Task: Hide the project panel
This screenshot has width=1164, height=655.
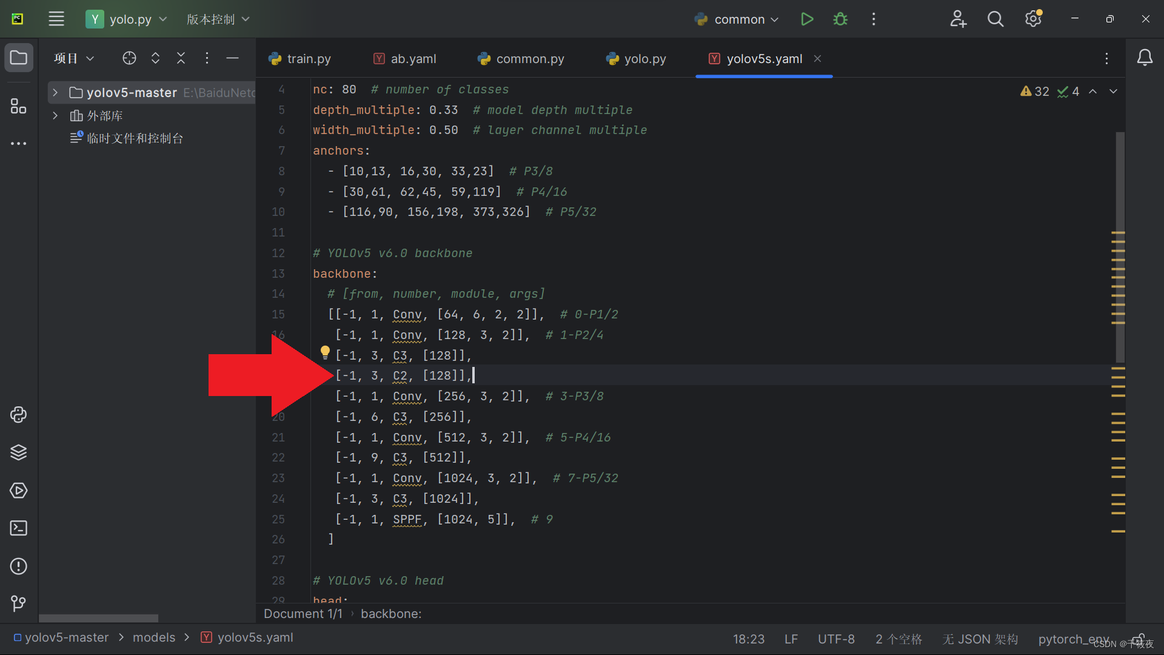Action: (x=232, y=58)
